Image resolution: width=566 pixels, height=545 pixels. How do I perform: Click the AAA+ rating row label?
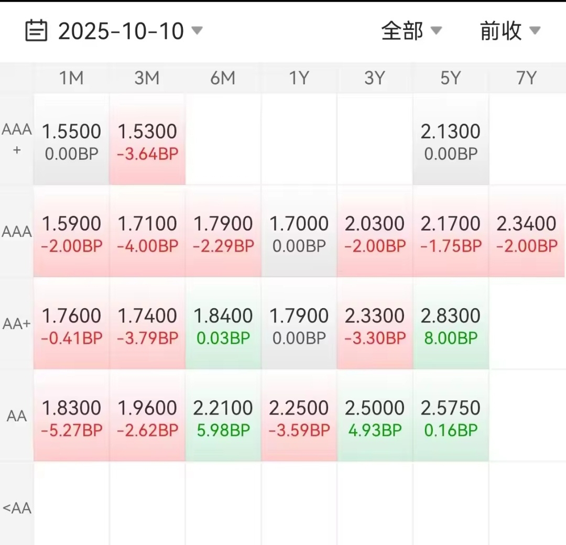tap(17, 139)
